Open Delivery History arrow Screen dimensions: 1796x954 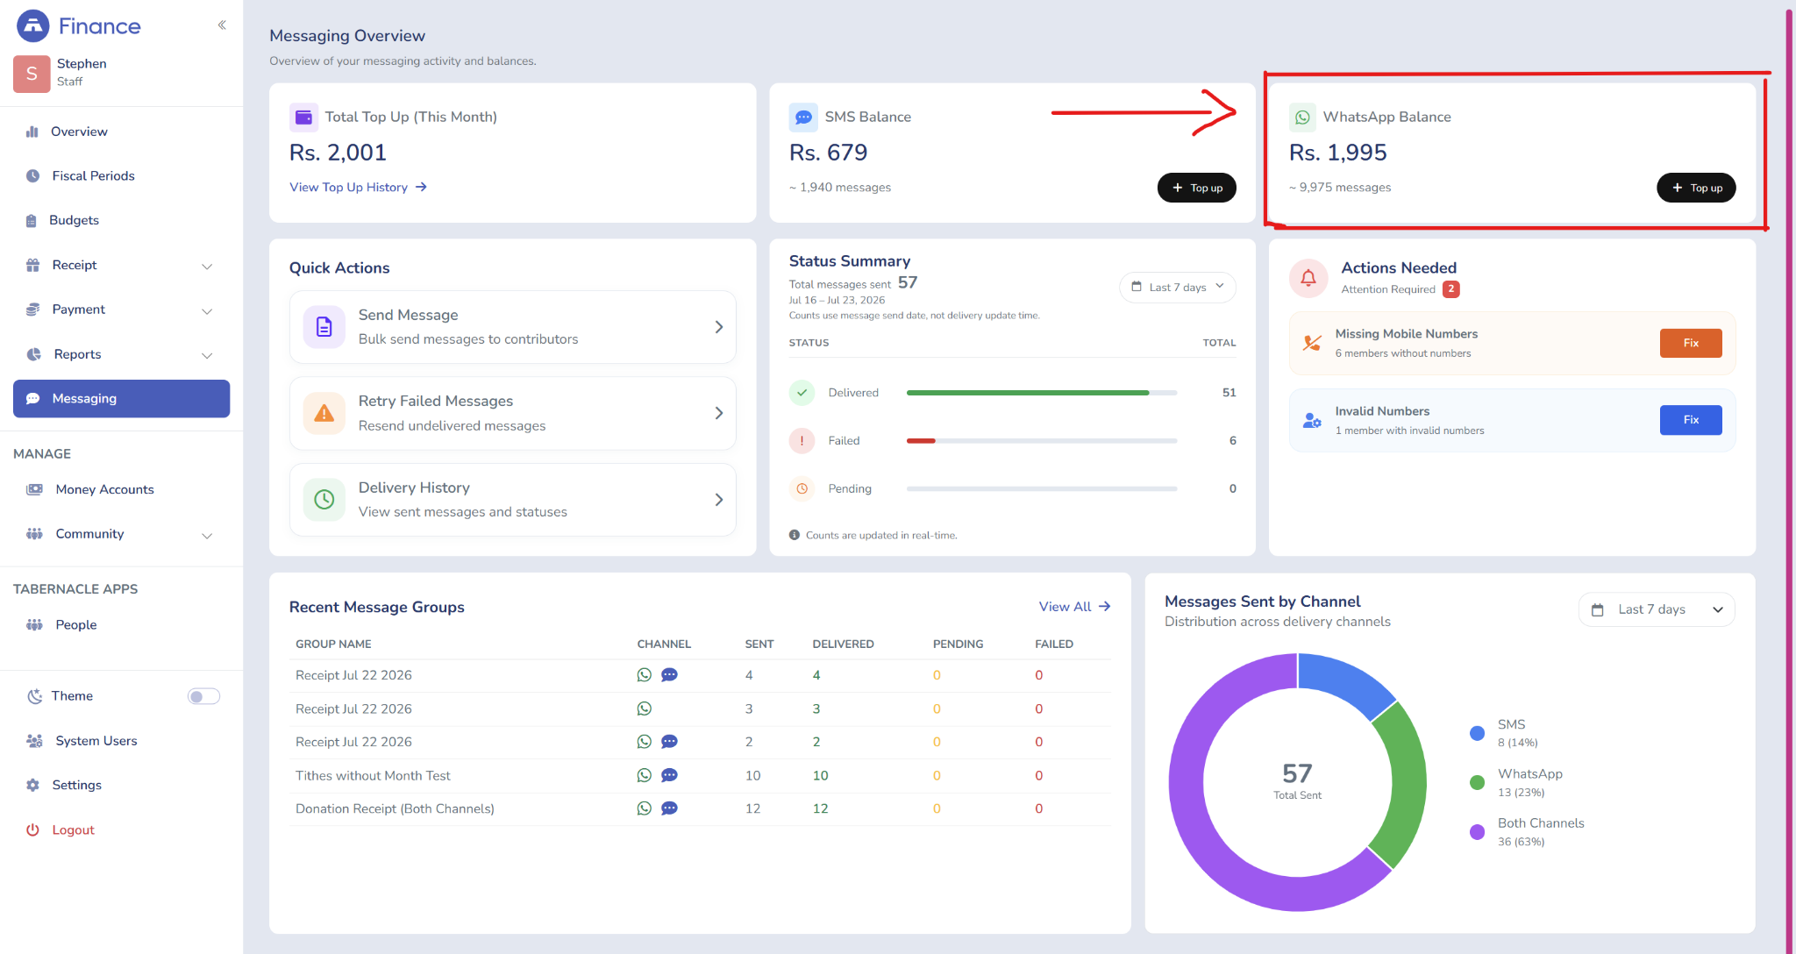(719, 500)
